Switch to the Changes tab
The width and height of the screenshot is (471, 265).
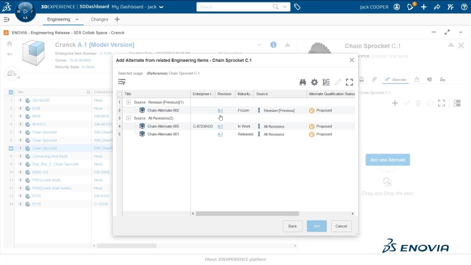point(100,19)
